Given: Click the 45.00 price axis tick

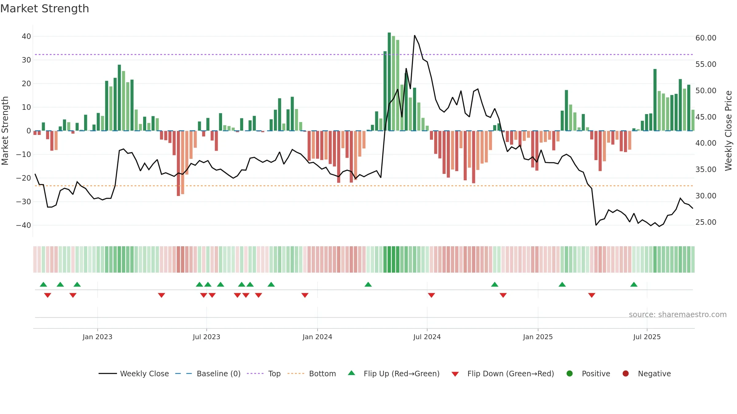Looking at the screenshot, I should [x=706, y=117].
